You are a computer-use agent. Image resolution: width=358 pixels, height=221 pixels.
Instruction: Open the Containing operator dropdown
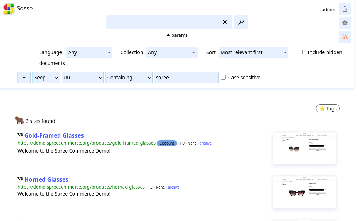pos(129,78)
